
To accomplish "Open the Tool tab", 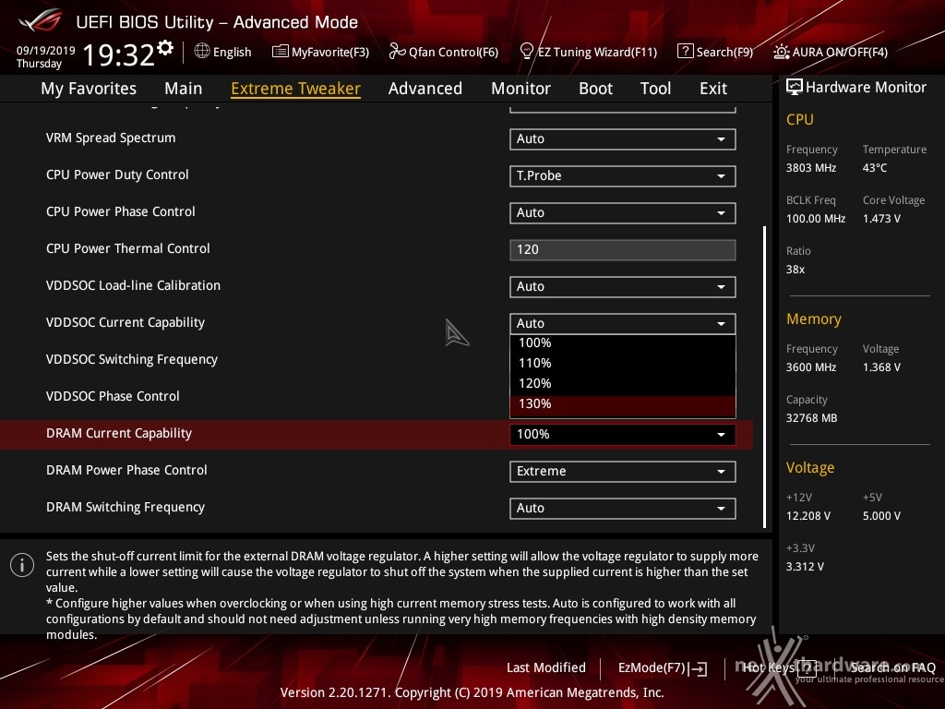I will [656, 89].
